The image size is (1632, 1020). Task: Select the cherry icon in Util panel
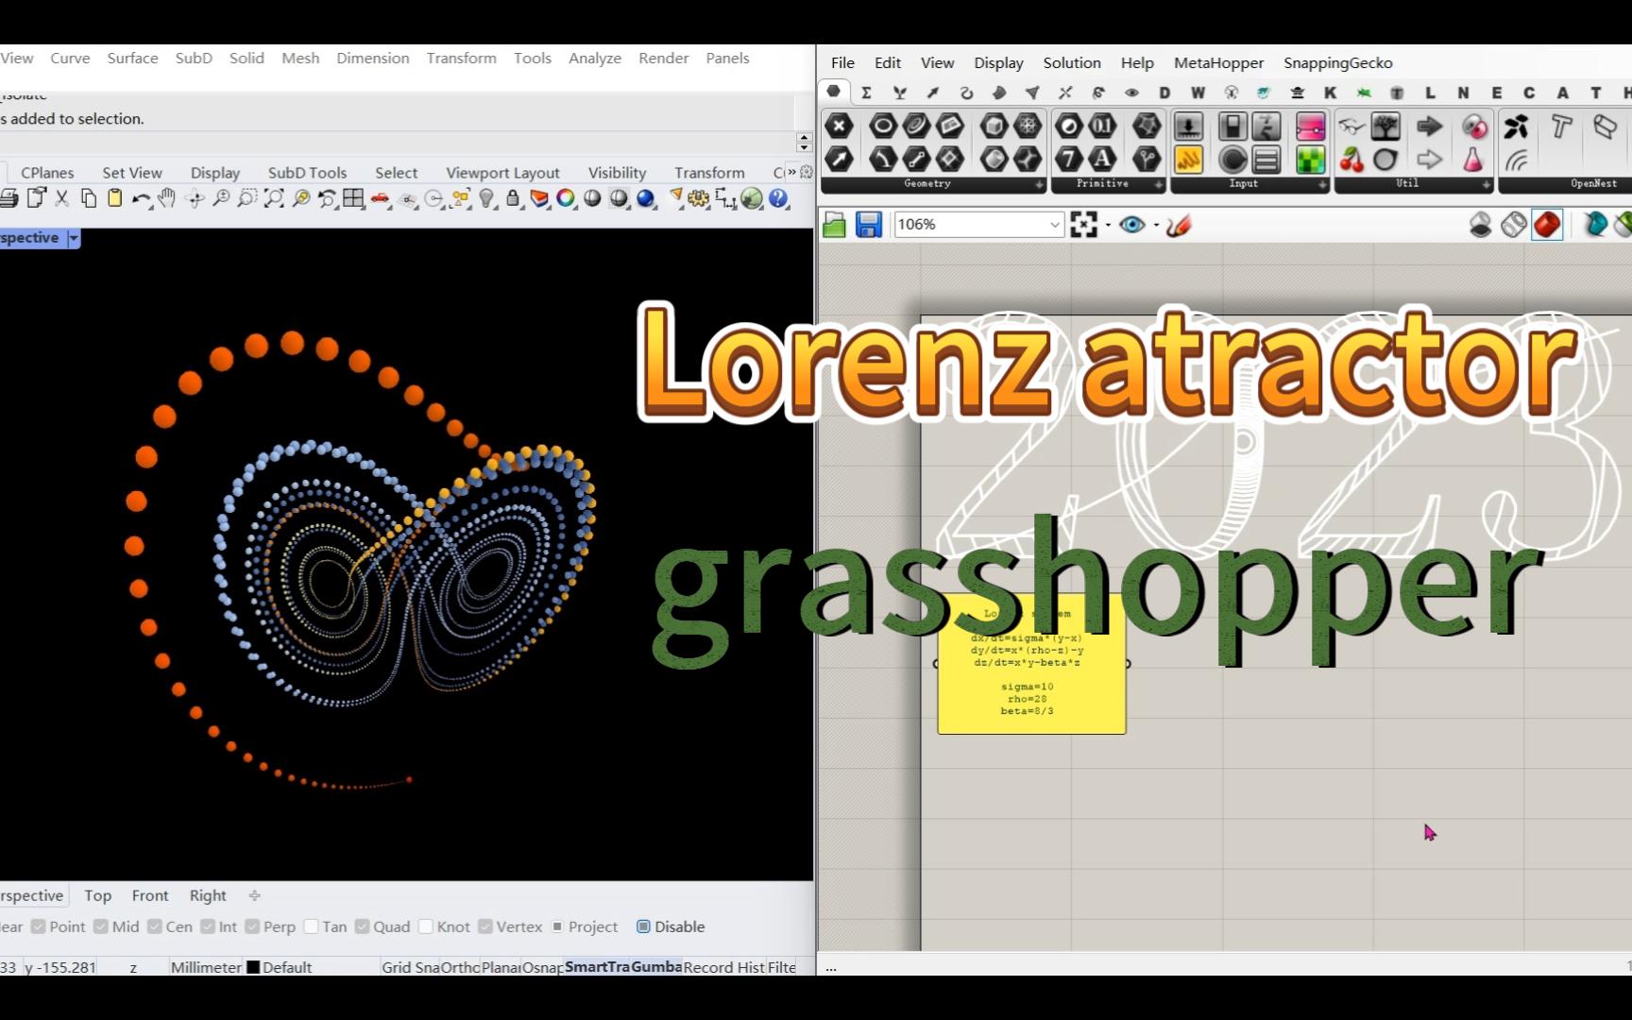[1351, 160]
